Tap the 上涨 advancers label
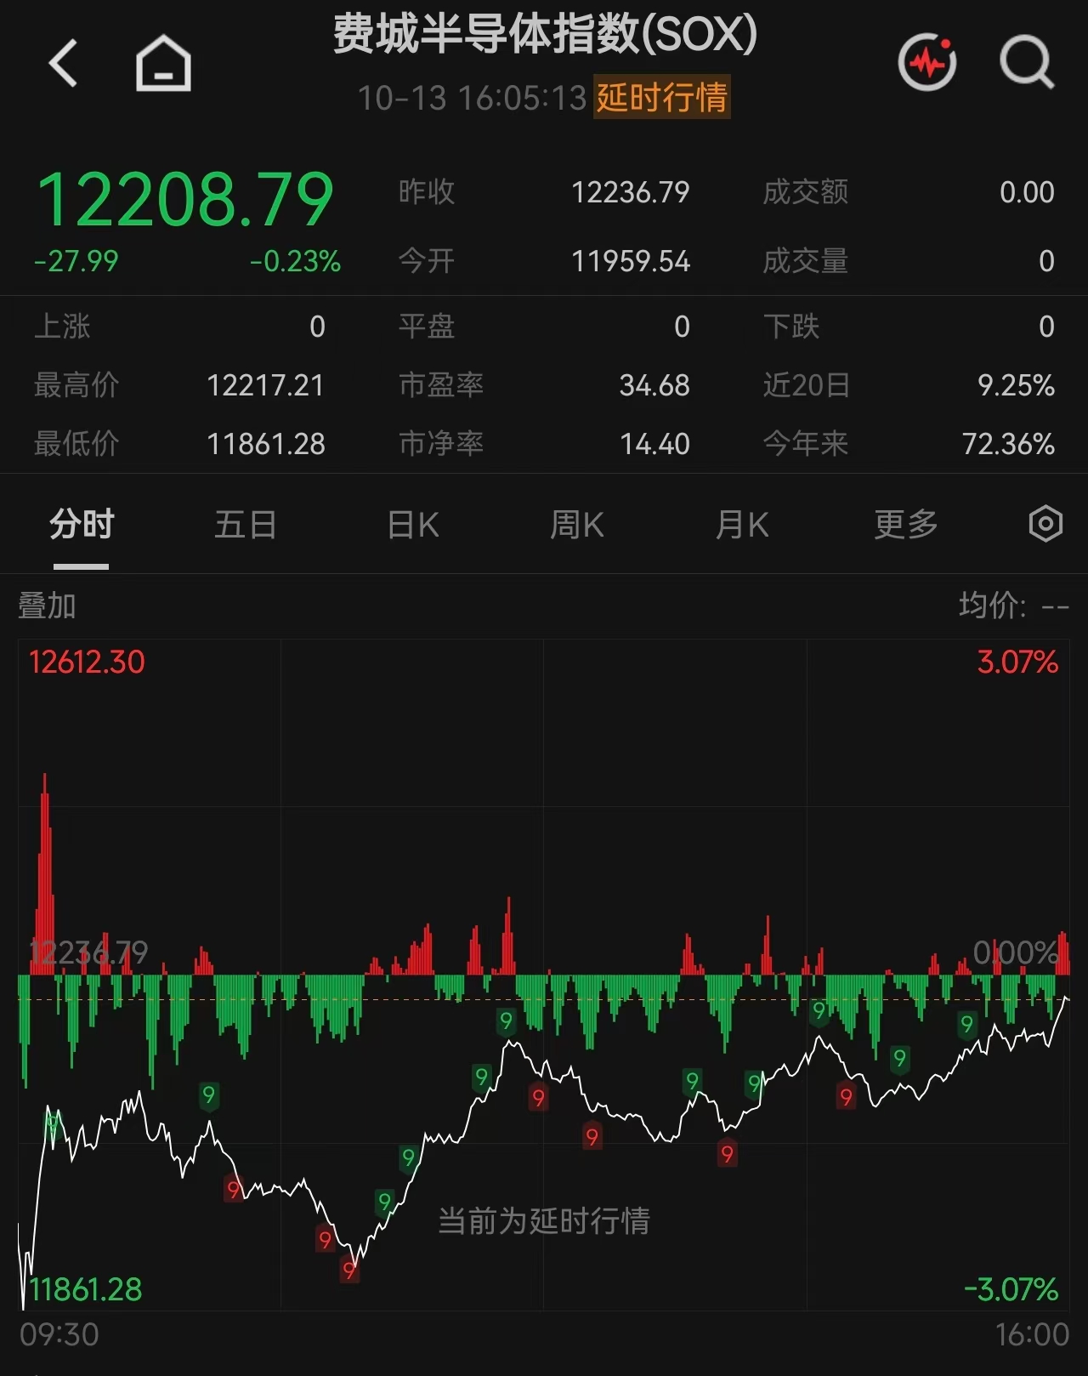Viewport: 1088px width, 1376px height. (x=62, y=327)
